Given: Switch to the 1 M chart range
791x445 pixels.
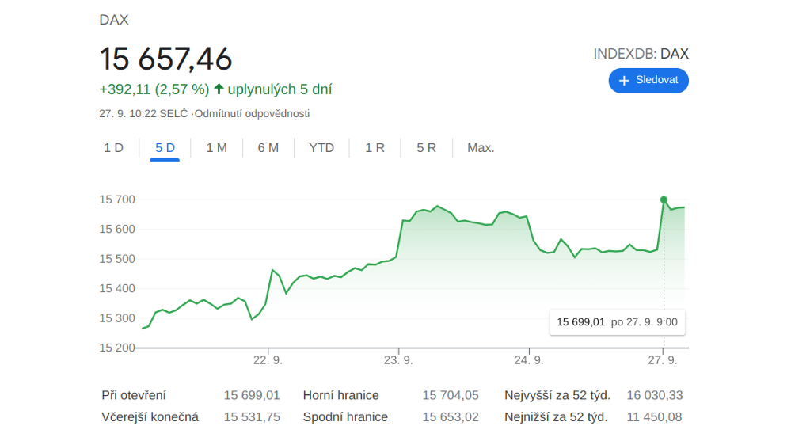Looking at the screenshot, I should click(x=216, y=148).
